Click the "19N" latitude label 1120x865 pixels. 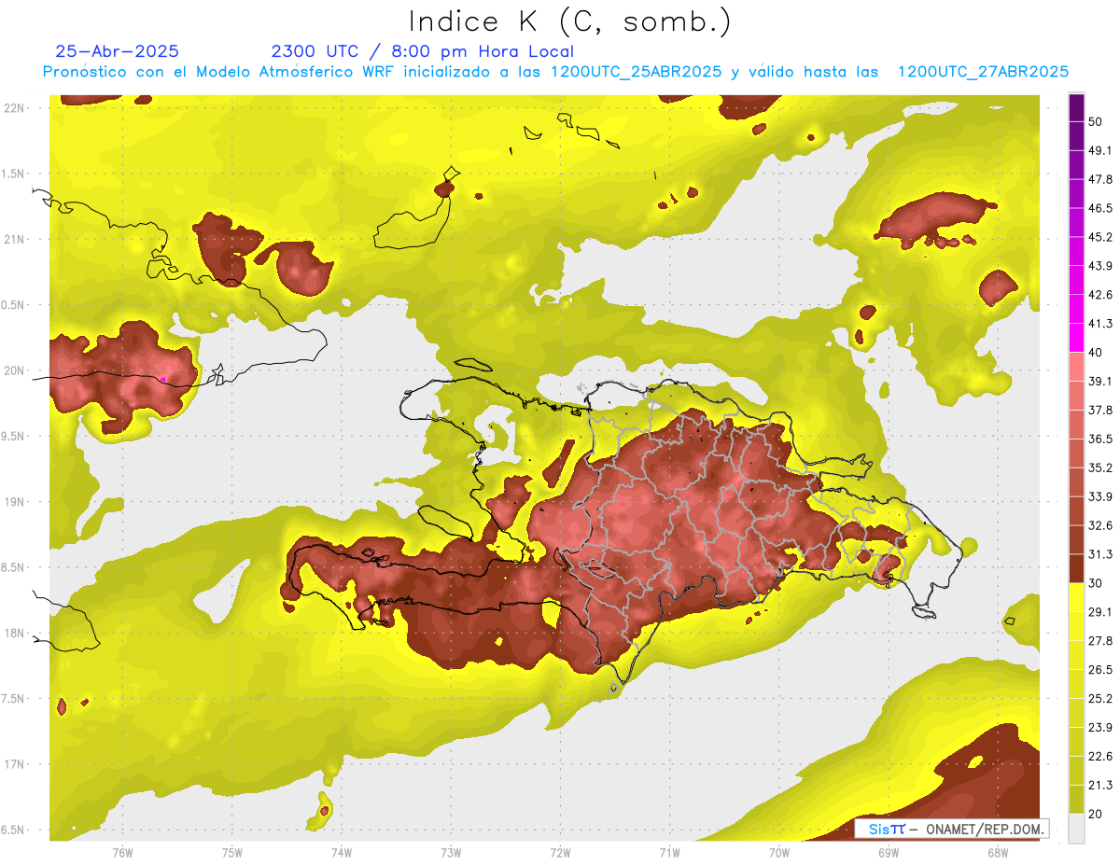[x=15, y=501]
